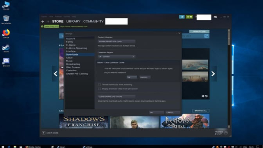Open the Windows Start menu
The image size is (263, 148).
point(3,147)
